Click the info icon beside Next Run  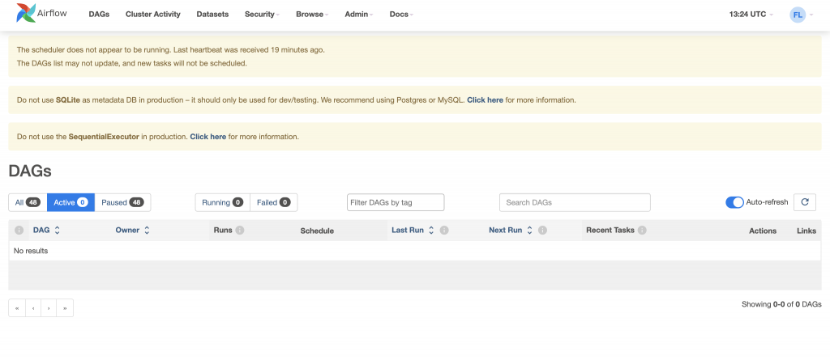(542, 231)
